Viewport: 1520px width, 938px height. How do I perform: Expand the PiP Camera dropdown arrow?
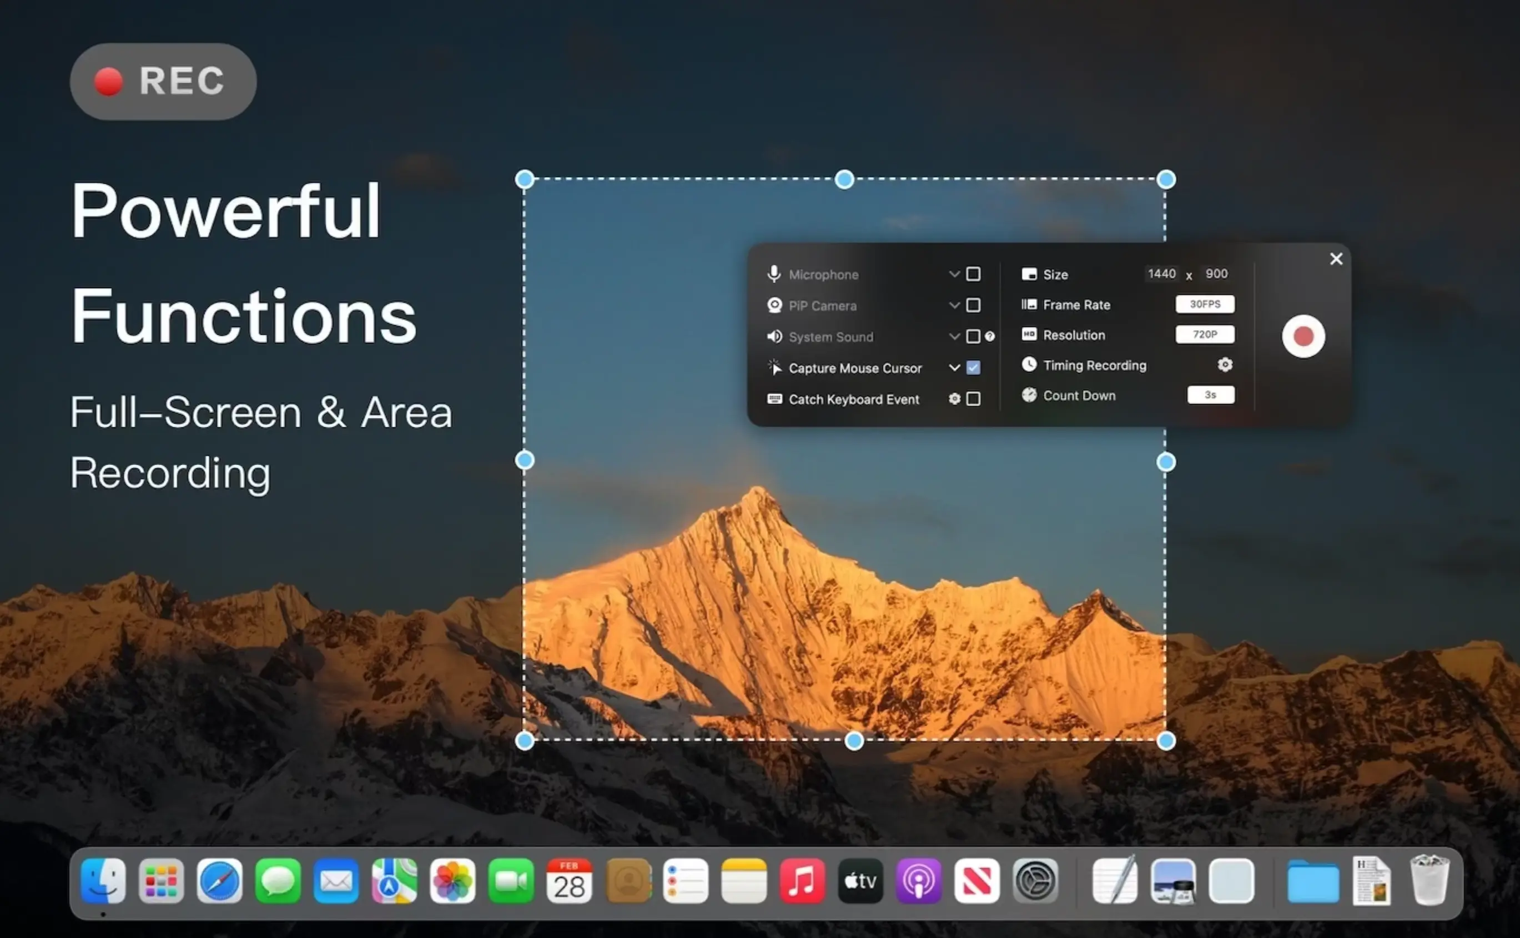coord(954,305)
